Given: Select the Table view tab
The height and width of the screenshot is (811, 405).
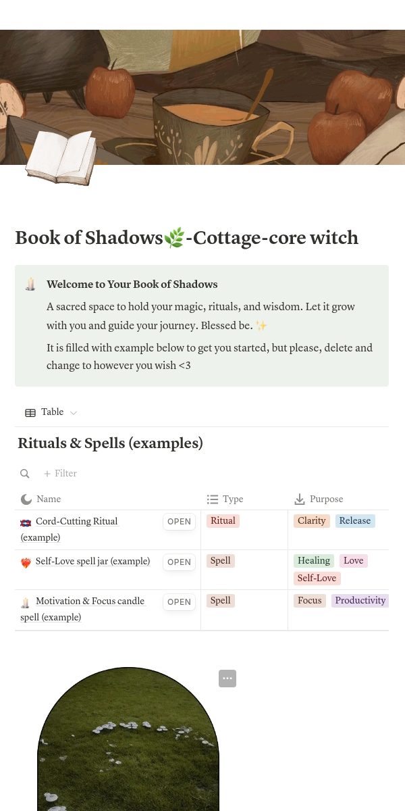Looking at the screenshot, I should [x=45, y=412].
